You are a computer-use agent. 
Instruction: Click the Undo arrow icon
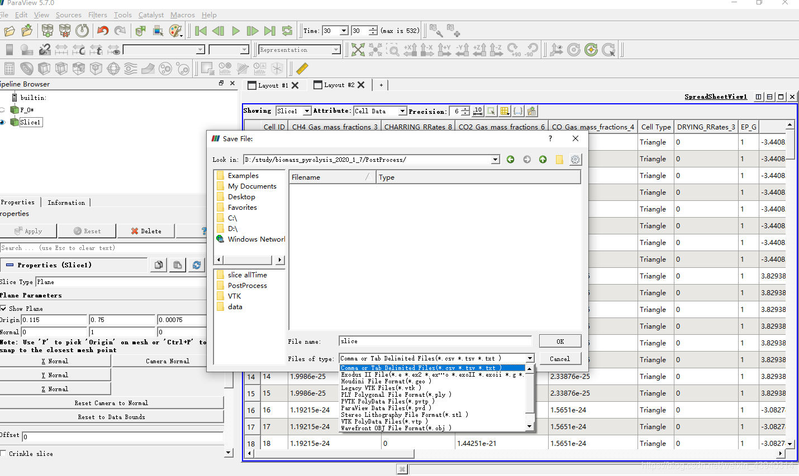pyautogui.click(x=103, y=31)
